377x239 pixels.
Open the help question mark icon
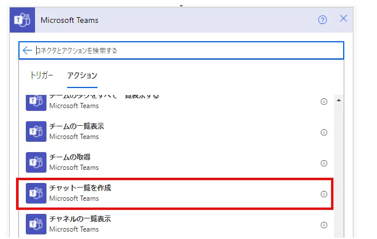pyautogui.click(x=322, y=20)
